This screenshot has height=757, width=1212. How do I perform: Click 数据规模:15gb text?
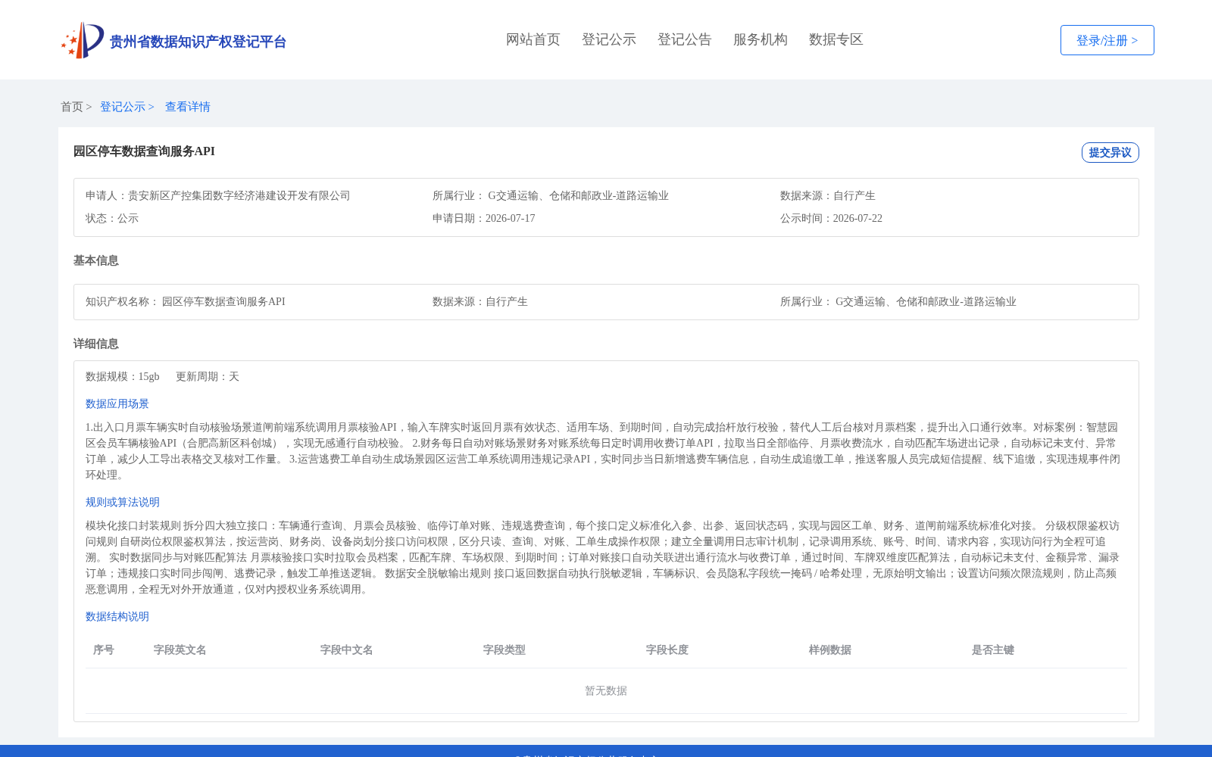pos(123,376)
